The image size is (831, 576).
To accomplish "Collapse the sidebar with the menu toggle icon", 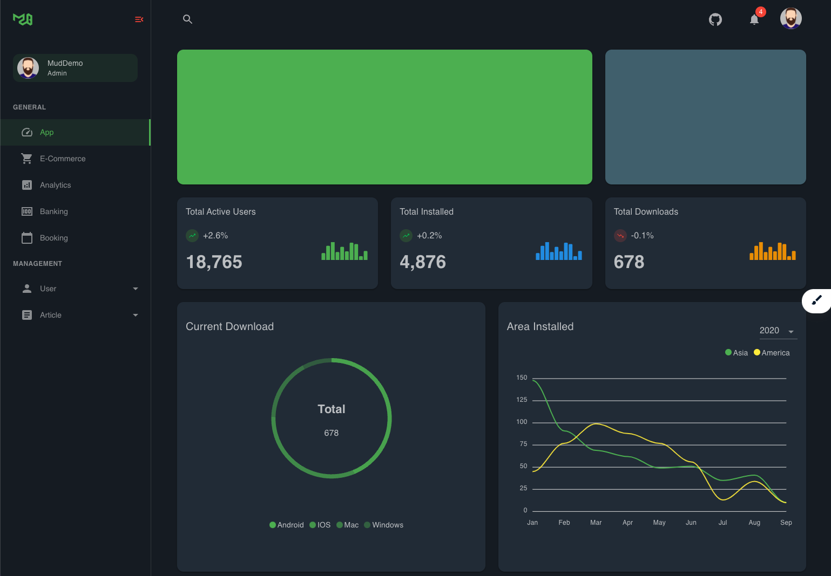I will click(x=139, y=19).
